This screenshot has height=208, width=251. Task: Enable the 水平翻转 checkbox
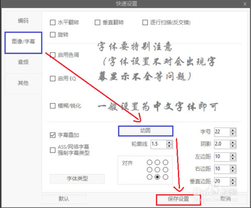click(x=52, y=23)
